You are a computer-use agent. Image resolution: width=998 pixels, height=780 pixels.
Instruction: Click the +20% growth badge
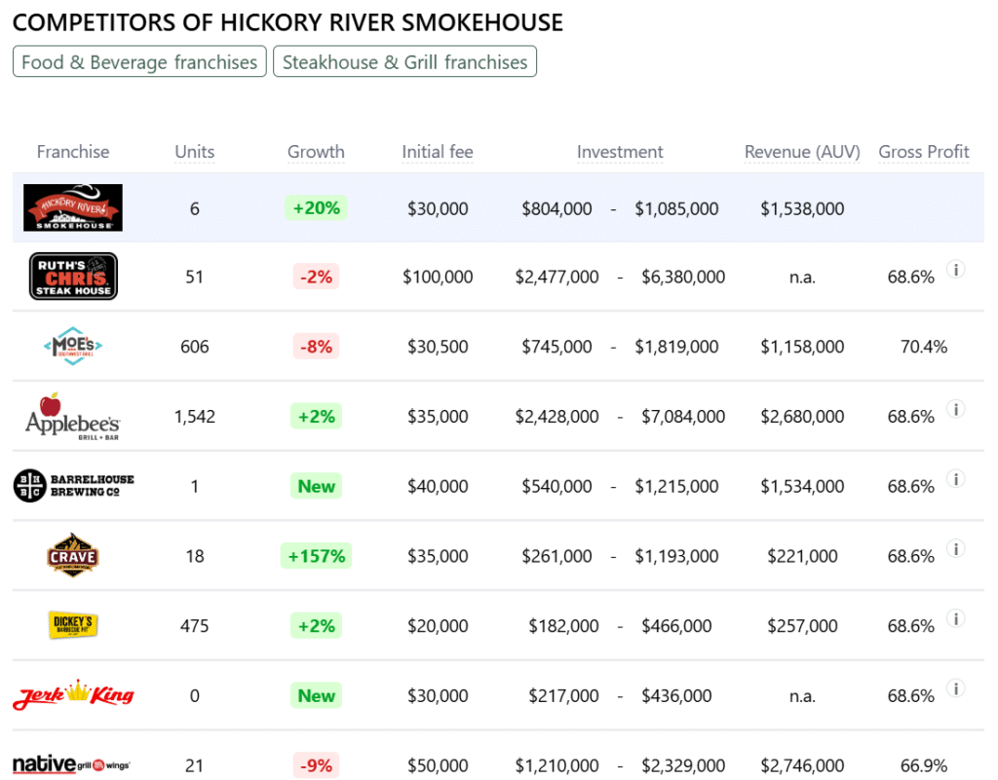click(316, 207)
